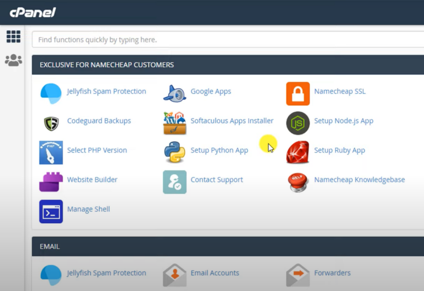The image size is (424, 291).
Task: Open the Namecheap Knowledgebase link
Action: (360, 180)
